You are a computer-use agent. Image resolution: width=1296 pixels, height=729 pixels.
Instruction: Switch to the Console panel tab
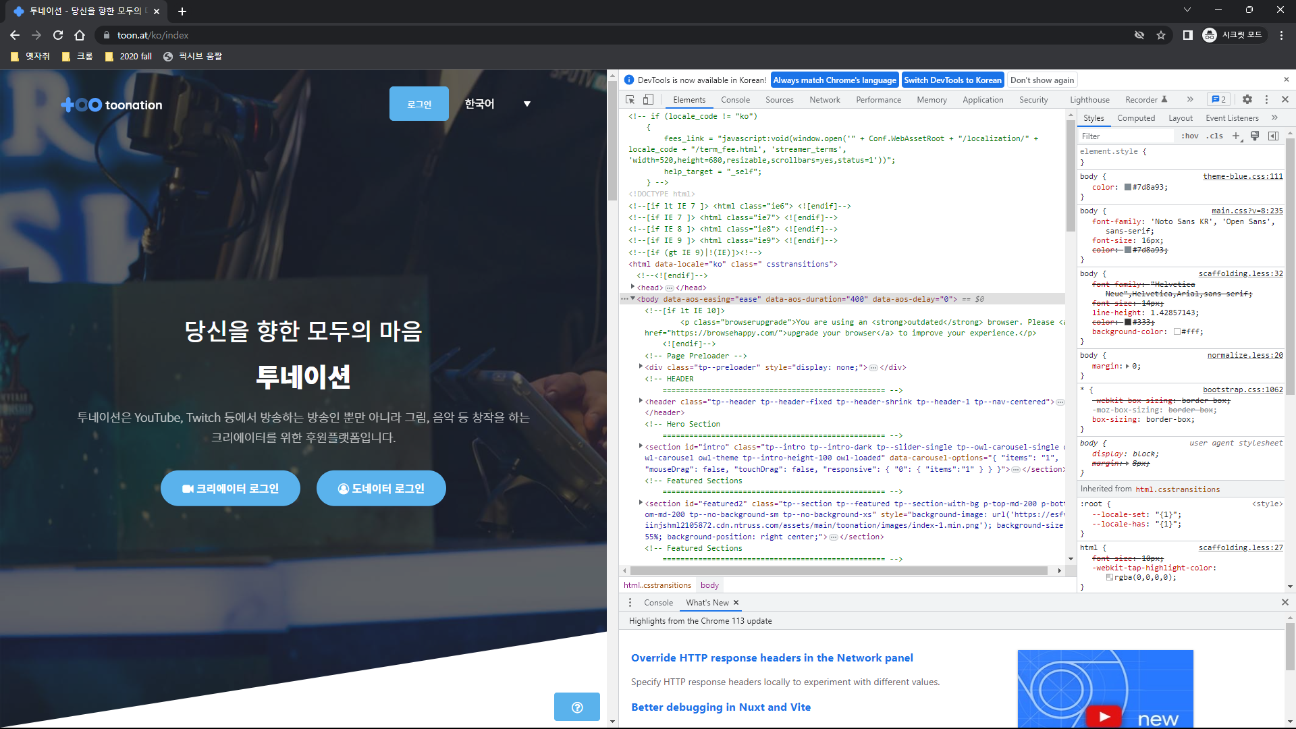click(x=735, y=100)
